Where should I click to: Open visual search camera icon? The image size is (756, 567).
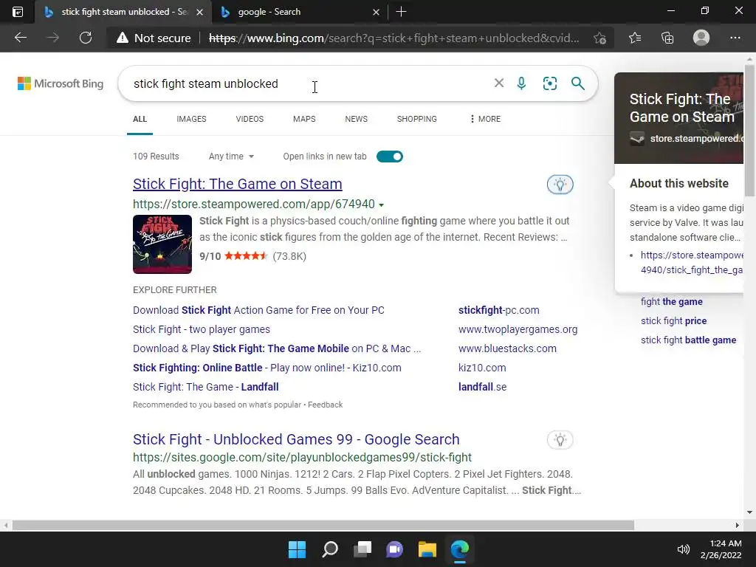point(549,83)
